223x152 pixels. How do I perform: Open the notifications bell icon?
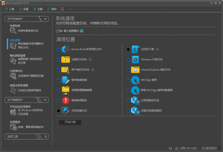pos(62,9)
